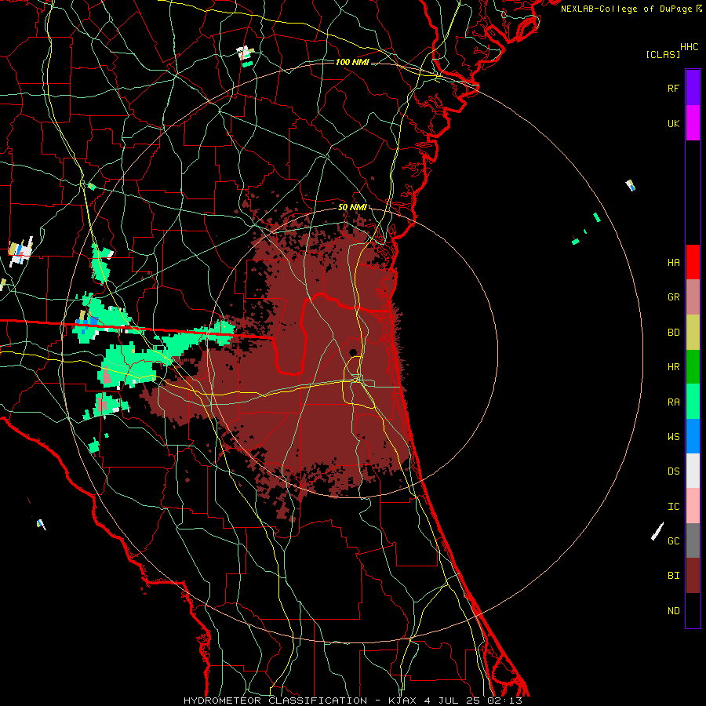Click the UK legend label
Viewport: 706px width, 706px height.
(x=673, y=123)
